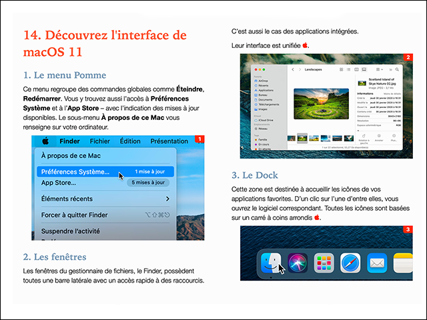Click the red number 3 figure badge

click(407, 230)
